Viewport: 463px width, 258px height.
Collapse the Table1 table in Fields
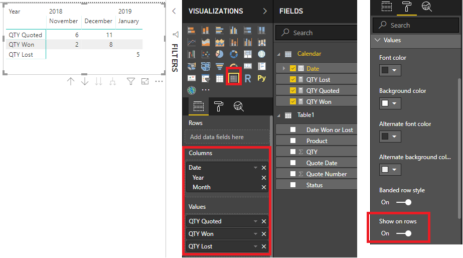coord(278,115)
